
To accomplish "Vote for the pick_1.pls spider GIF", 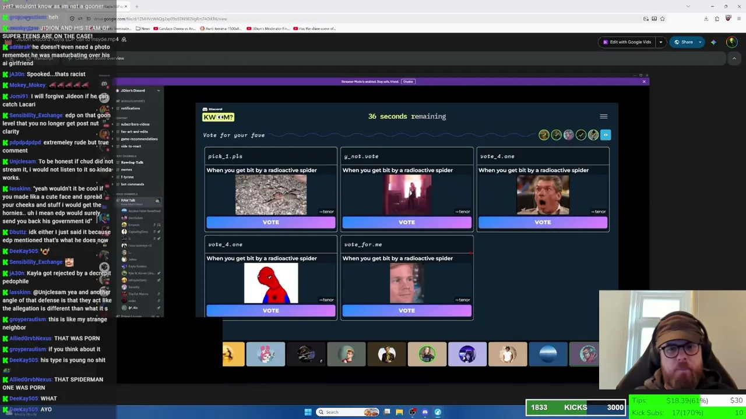I will [x=270, y=222].
